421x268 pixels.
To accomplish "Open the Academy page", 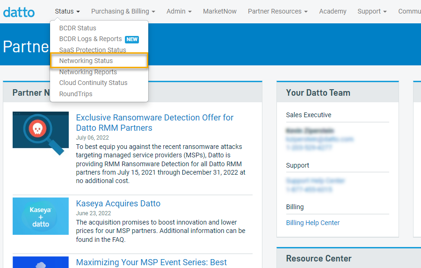I will [x=333, y=11].
